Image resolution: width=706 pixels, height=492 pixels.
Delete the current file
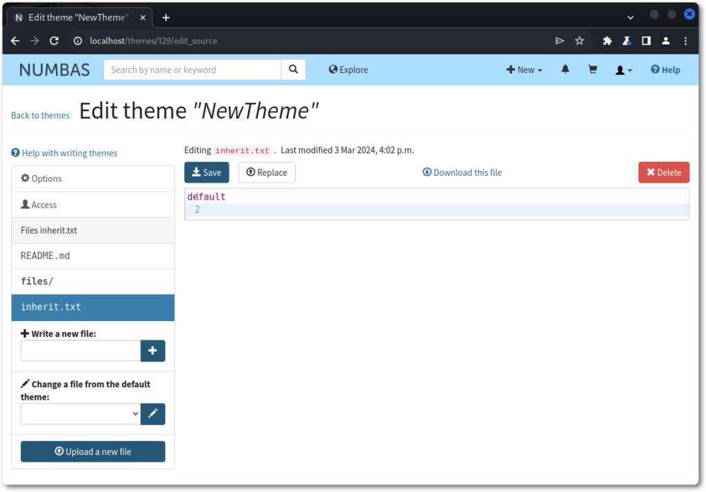pos(663,172)
